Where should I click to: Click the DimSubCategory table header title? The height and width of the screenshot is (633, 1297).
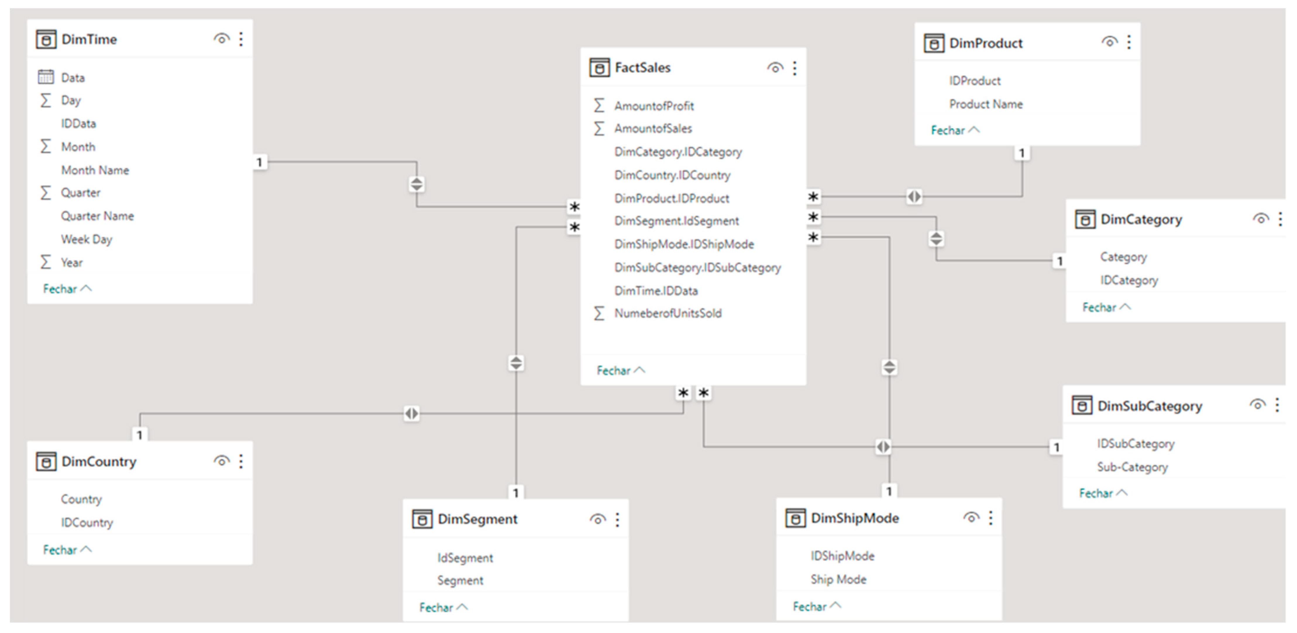1150,406
